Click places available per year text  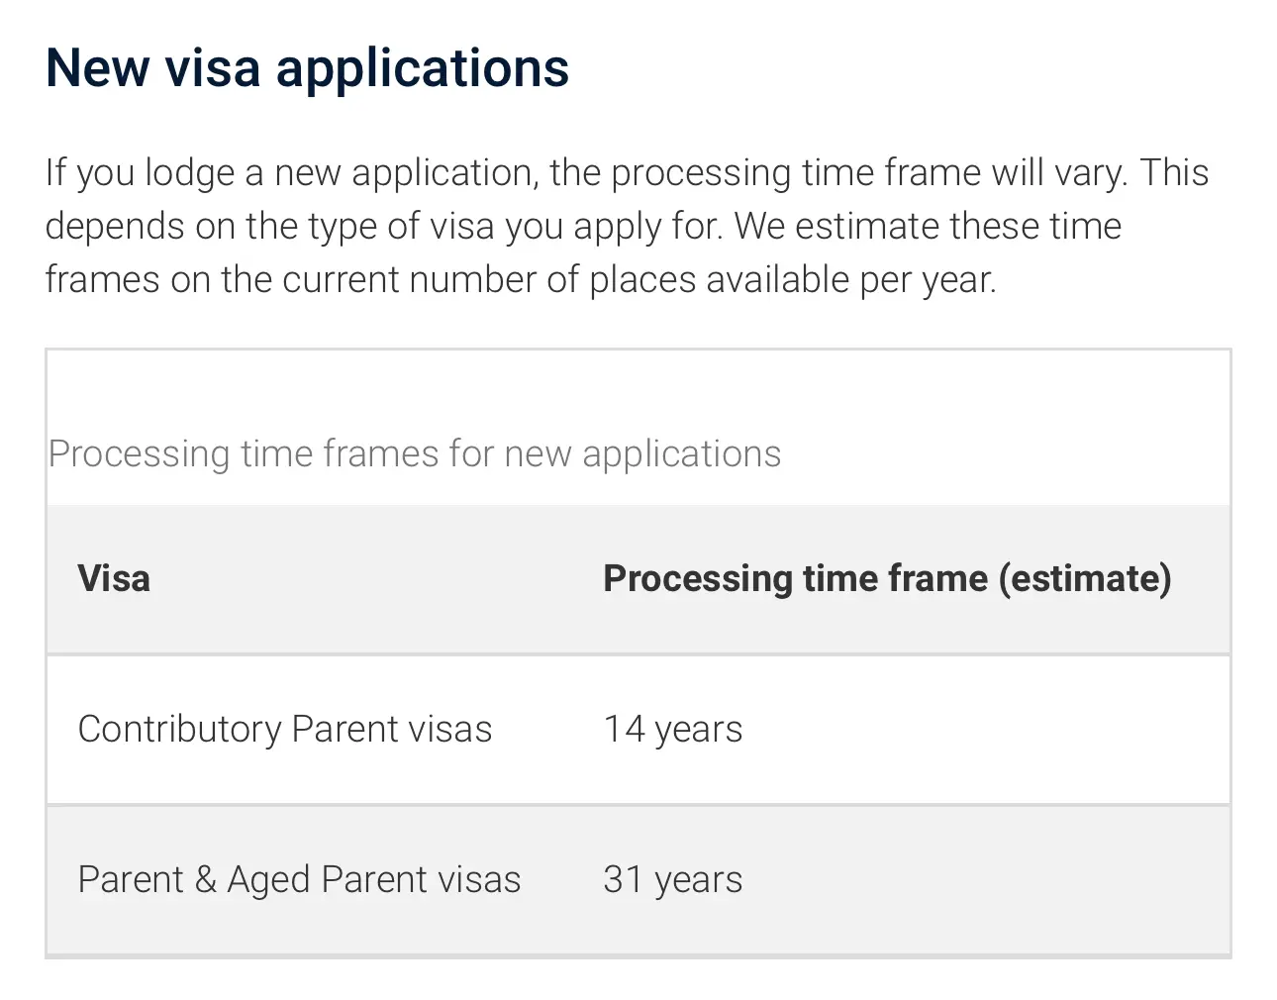coord(792,280)
